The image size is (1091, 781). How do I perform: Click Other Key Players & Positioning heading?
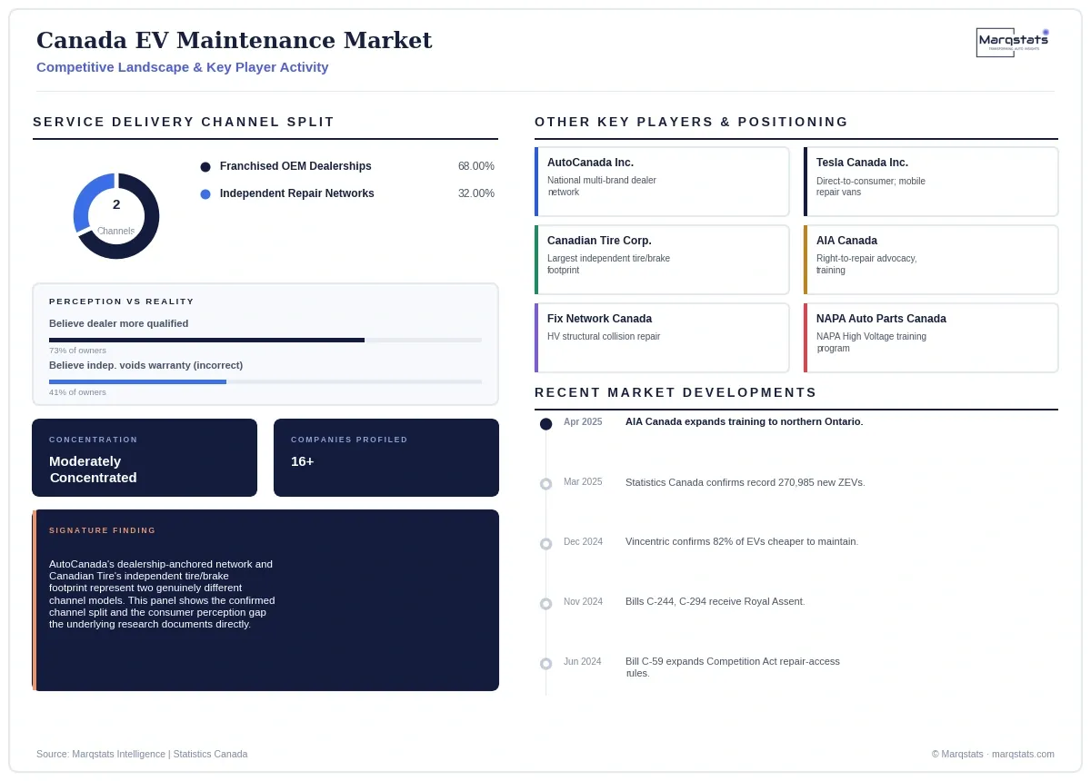pos(691,122)
